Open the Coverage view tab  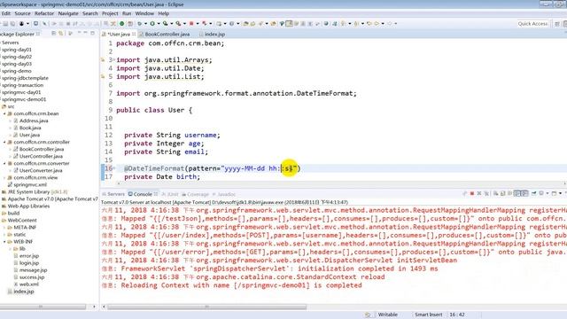[x=196, y=194]
